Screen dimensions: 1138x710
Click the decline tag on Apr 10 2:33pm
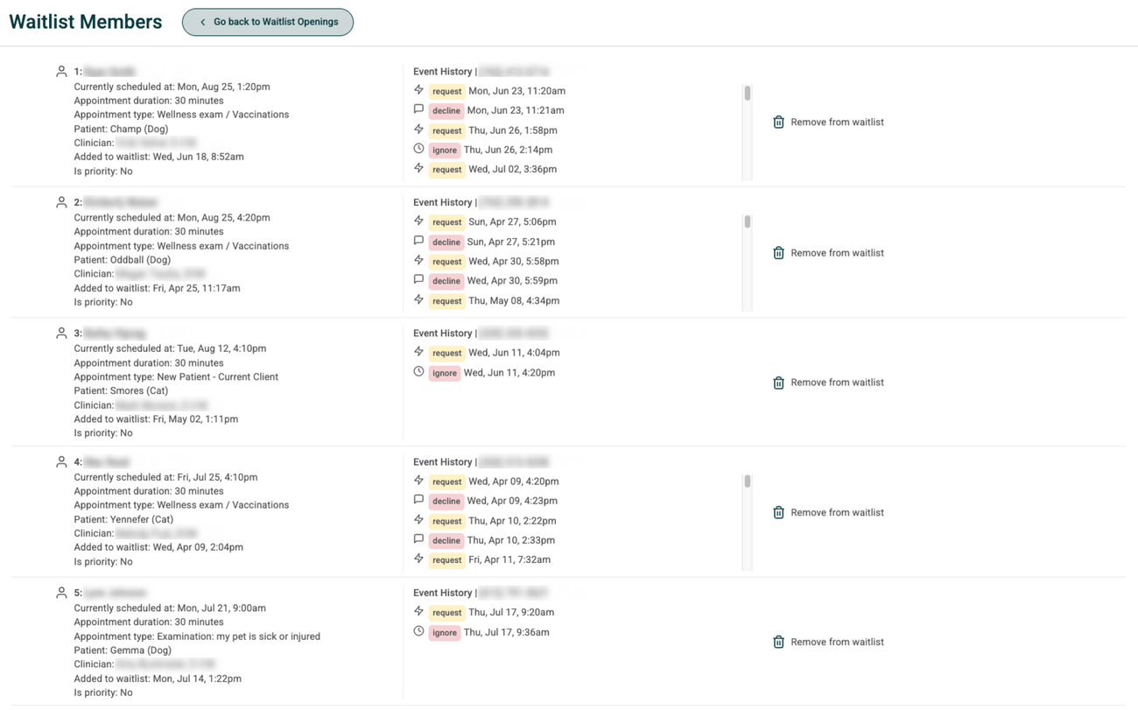pos(446,541)
